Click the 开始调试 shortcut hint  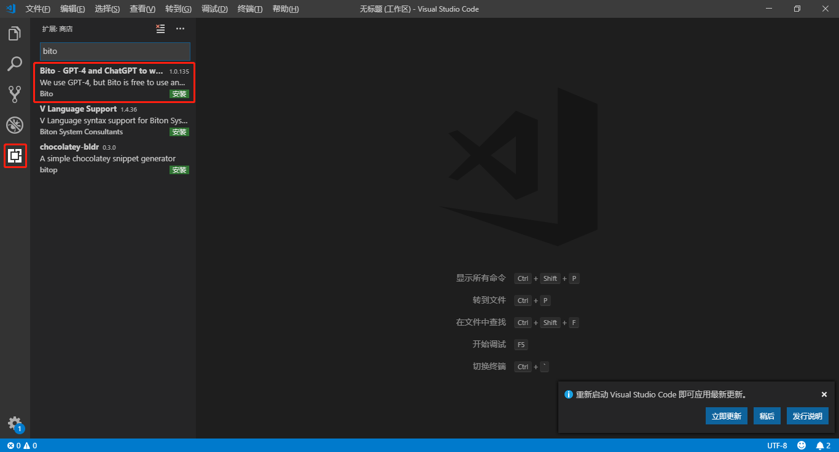pos(490,344)
